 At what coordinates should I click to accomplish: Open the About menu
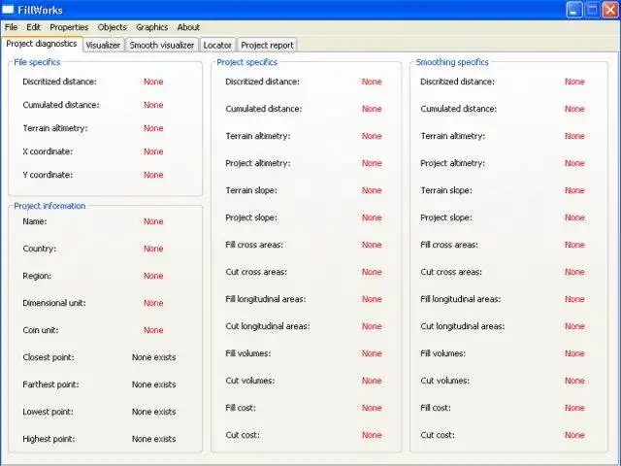click(x=188, y=27)
